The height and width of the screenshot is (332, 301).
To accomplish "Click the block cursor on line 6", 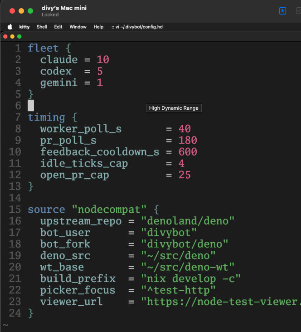I will tap(31, 105).
